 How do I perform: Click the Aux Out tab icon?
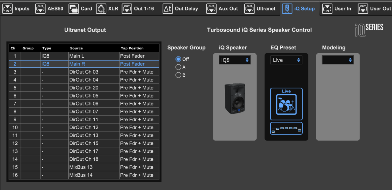click(x=211, y=9)
